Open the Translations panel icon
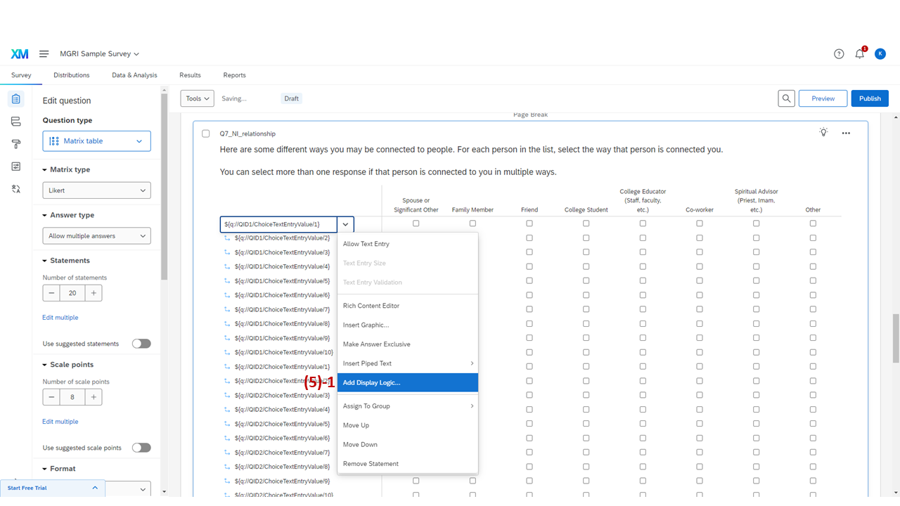 click(x=15, y=189)
